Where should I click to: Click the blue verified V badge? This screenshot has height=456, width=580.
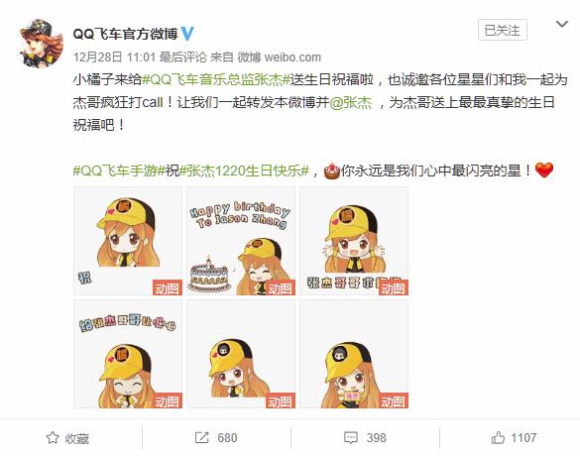click(x=187, y=34)
